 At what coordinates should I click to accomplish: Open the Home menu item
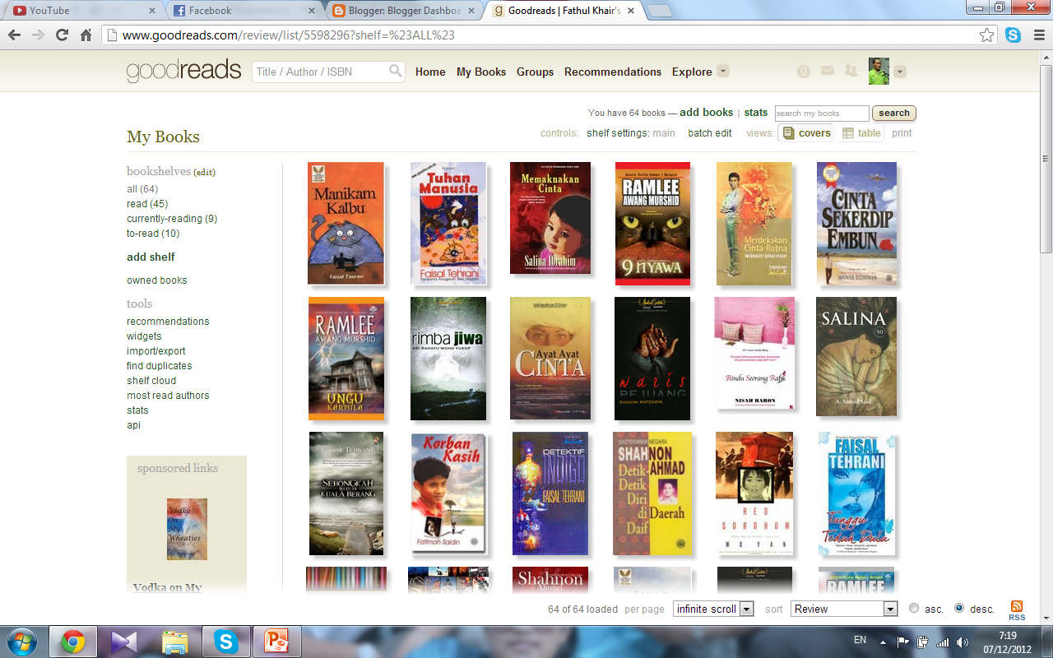point(430,72)
